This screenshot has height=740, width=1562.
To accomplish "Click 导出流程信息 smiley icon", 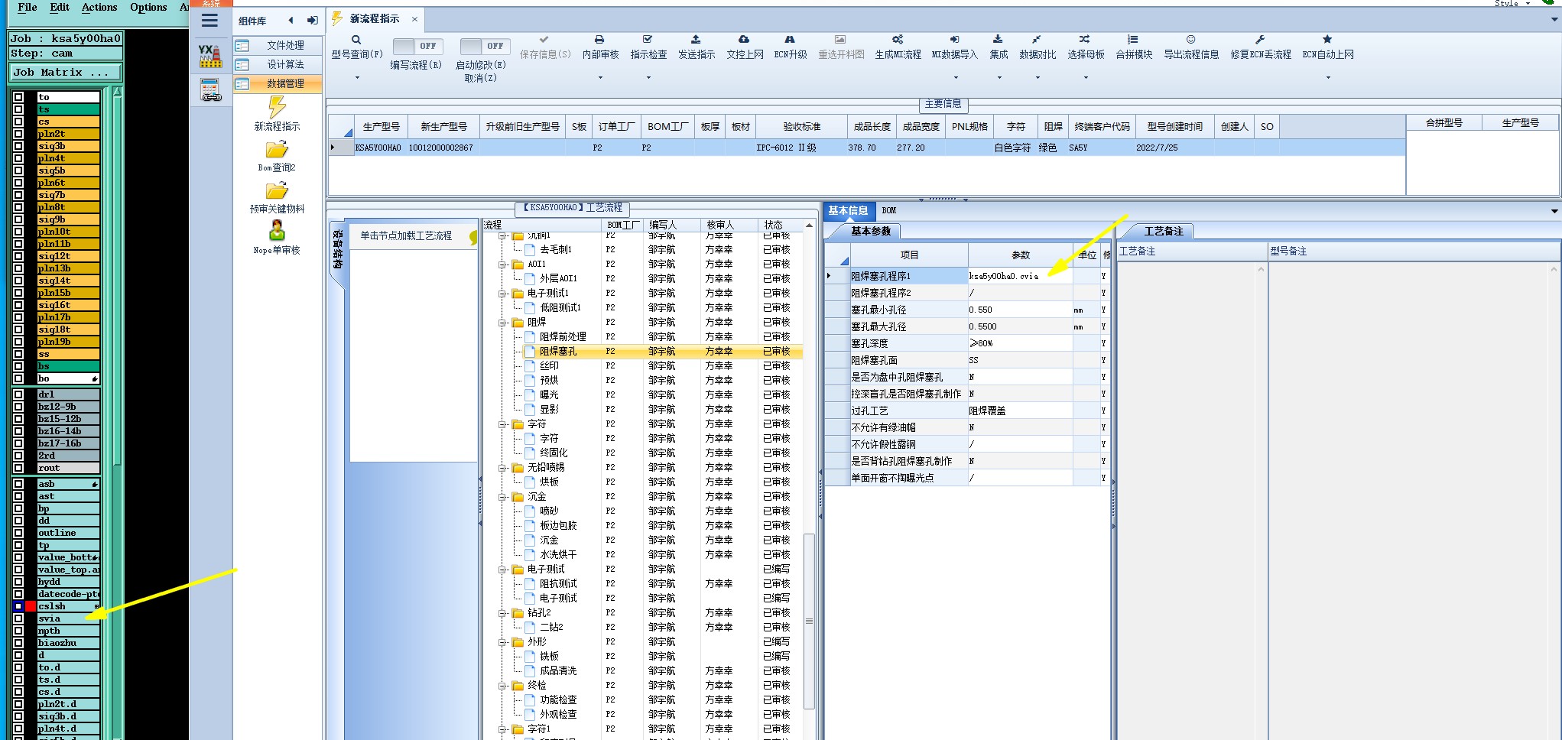I will point(1191,47).
